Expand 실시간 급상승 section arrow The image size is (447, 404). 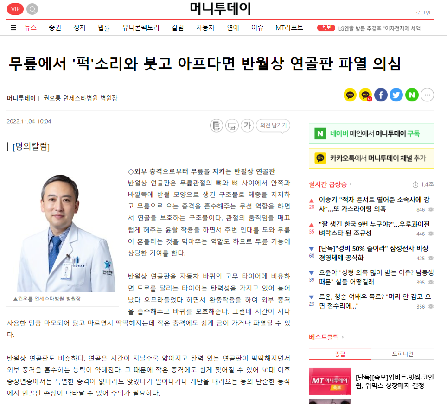(351, 184)
